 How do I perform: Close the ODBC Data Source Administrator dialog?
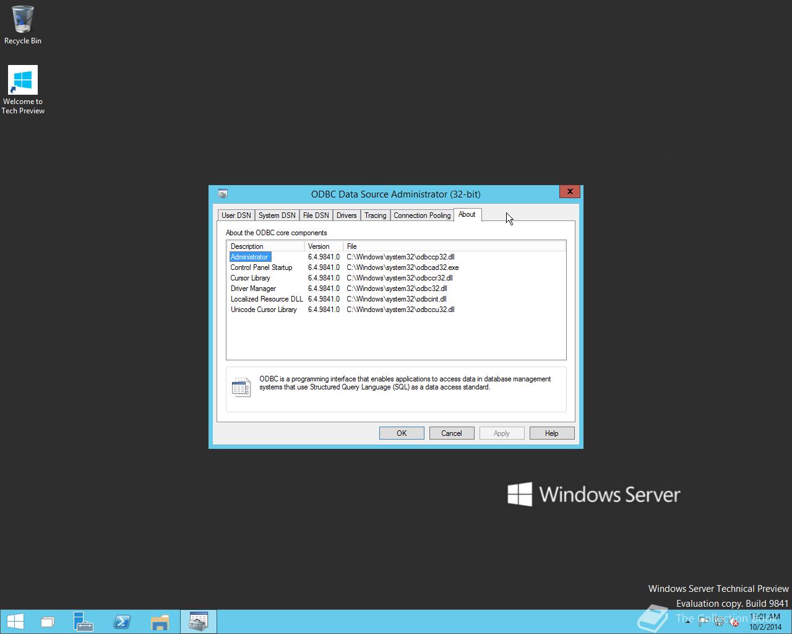[570, 191]
